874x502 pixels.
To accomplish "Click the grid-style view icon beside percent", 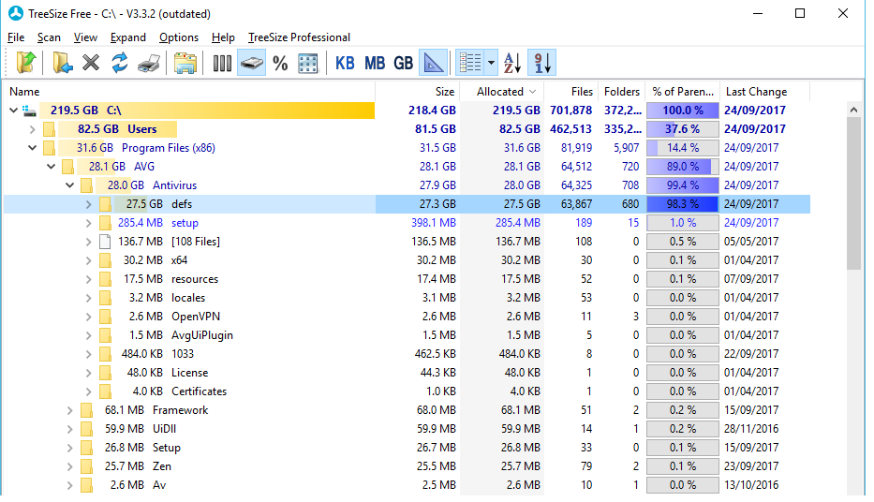I will (x=307, y=63).
